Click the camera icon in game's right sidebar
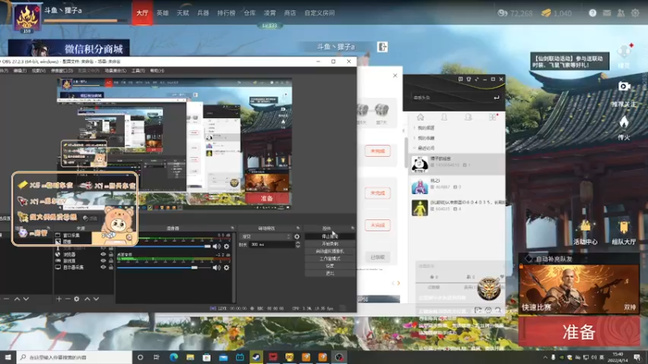This screenshot has height=364, width=648. [624, 87]
